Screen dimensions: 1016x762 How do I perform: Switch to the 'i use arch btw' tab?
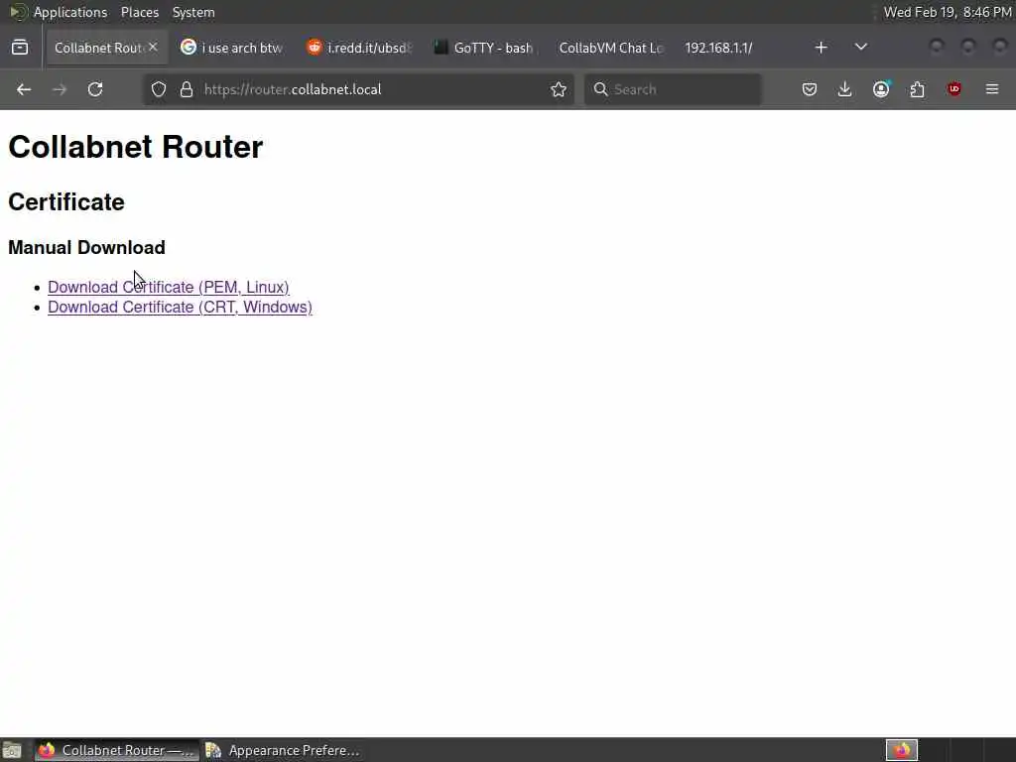[231, 48]
